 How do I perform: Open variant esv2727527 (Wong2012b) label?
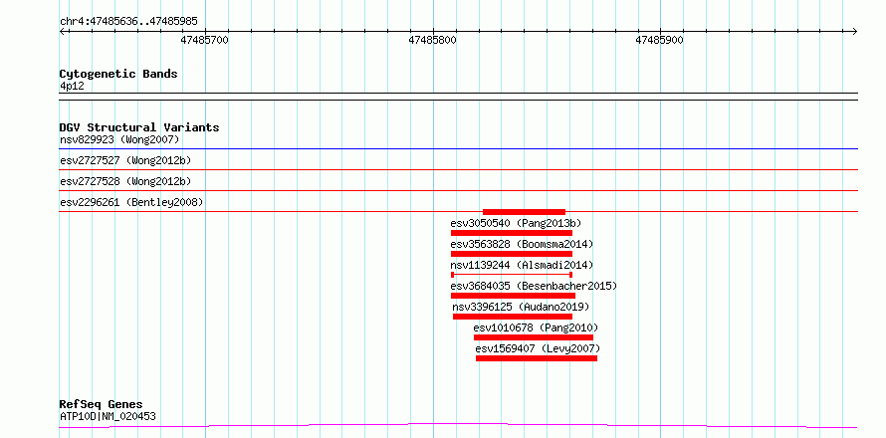click(125, 160)
